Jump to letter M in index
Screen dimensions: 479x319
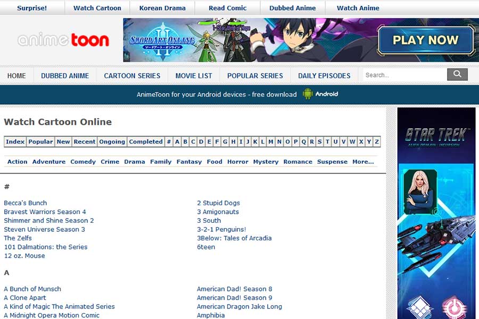click(x=271, y=141)
